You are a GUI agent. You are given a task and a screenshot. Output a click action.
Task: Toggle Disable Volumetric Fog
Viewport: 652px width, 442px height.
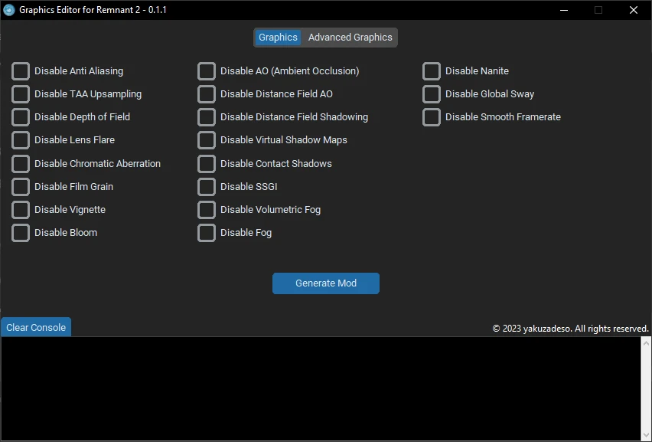207,210
